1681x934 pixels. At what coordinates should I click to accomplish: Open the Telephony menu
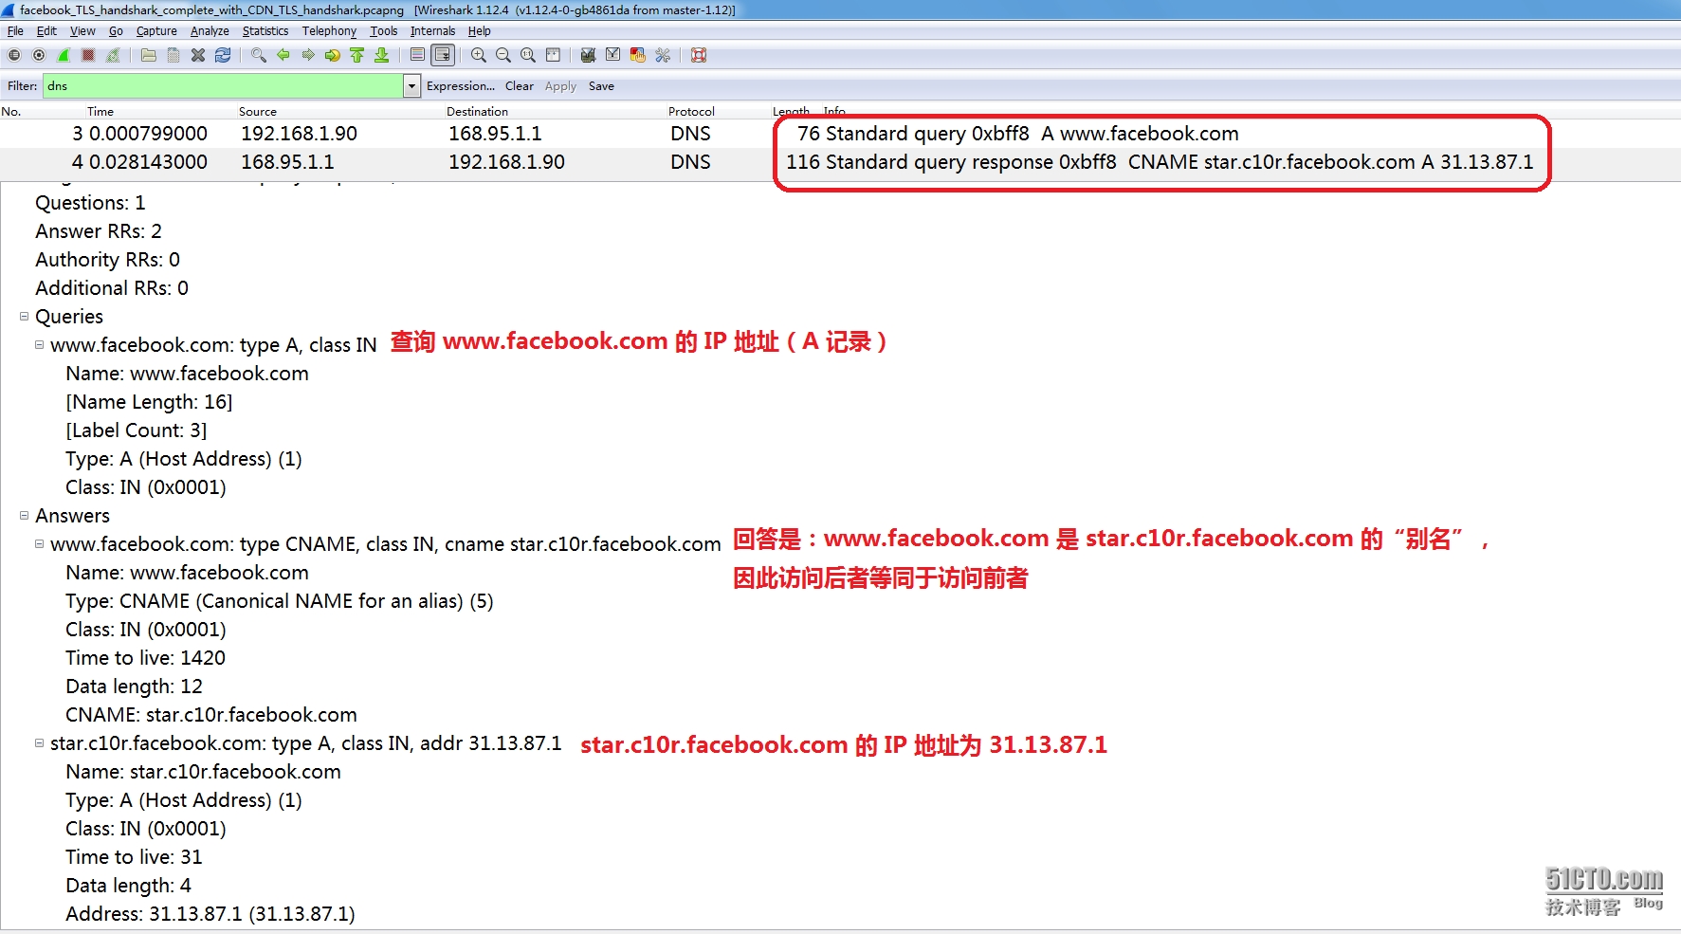tap(329, 31)
